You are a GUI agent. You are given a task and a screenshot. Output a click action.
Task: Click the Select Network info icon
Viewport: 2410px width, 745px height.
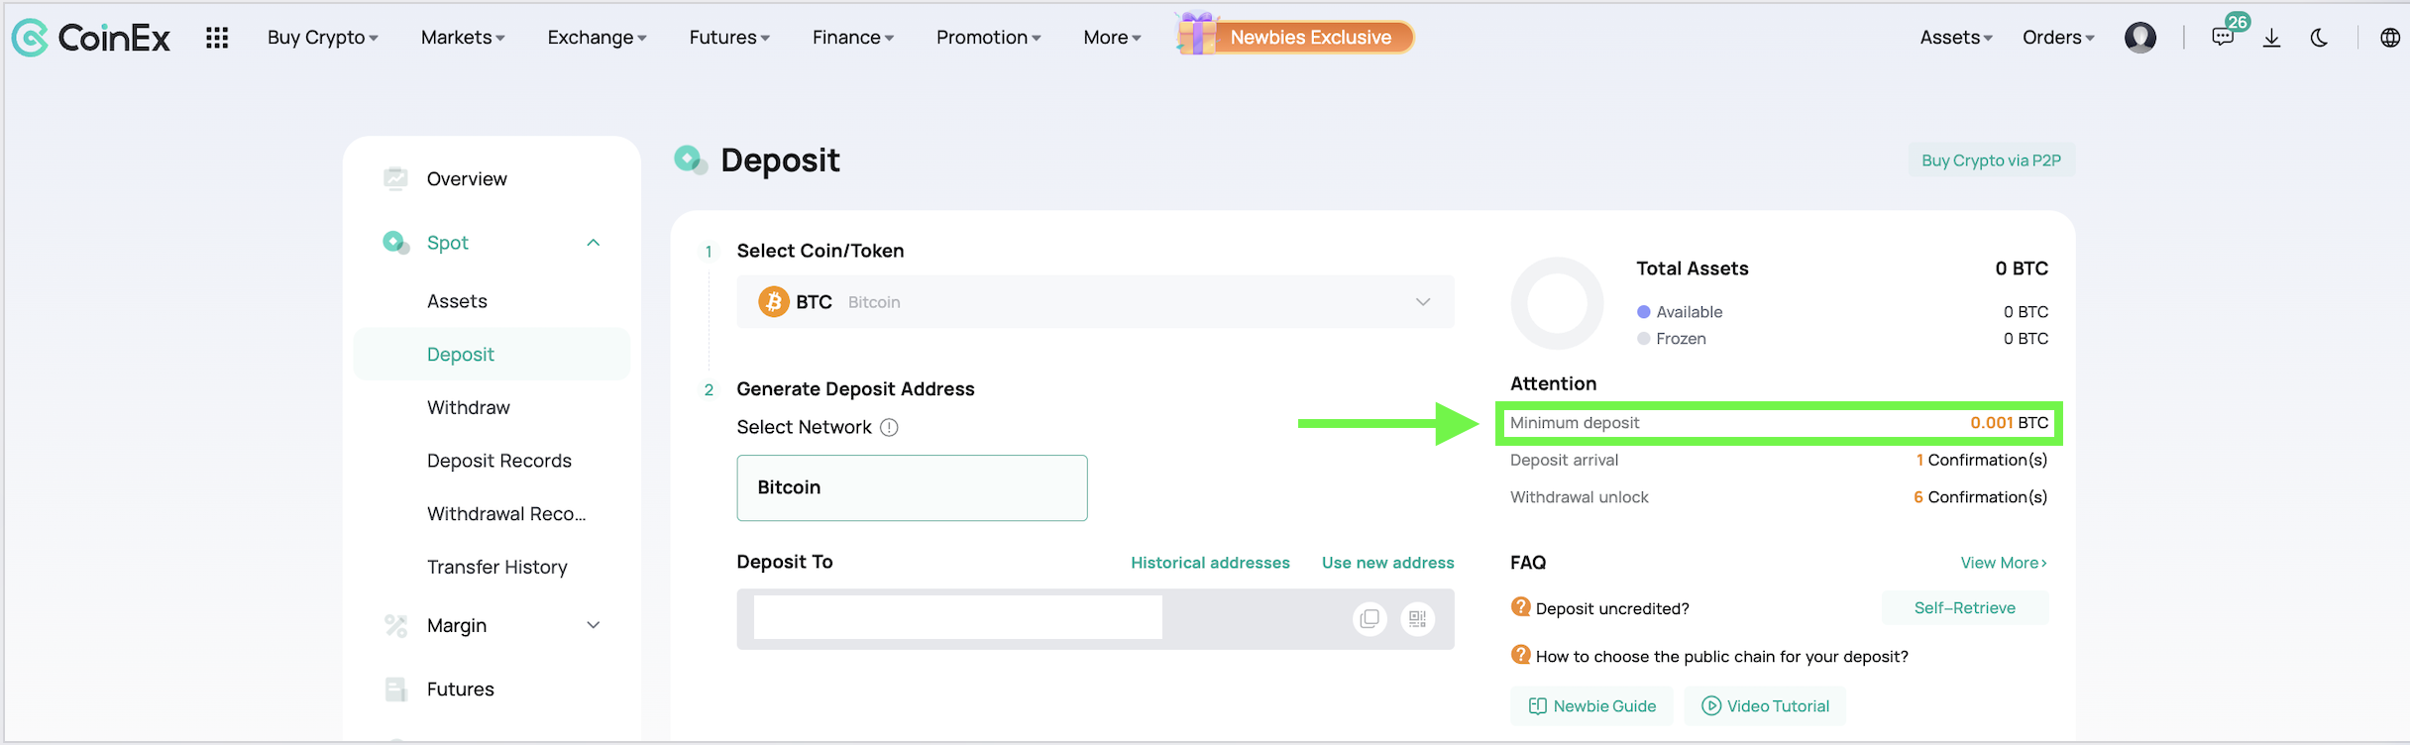(x=890, y=428)
